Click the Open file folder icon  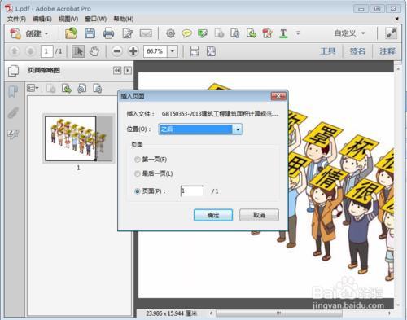[71, 33]
